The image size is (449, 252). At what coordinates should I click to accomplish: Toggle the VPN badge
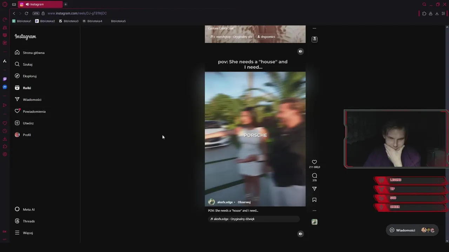pos(36,13)
